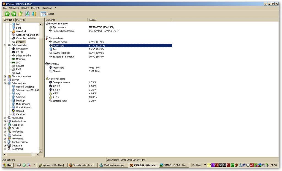Open the Visualizza menu
This screenshot has height=171, width=282.
(x=14, y=8)
